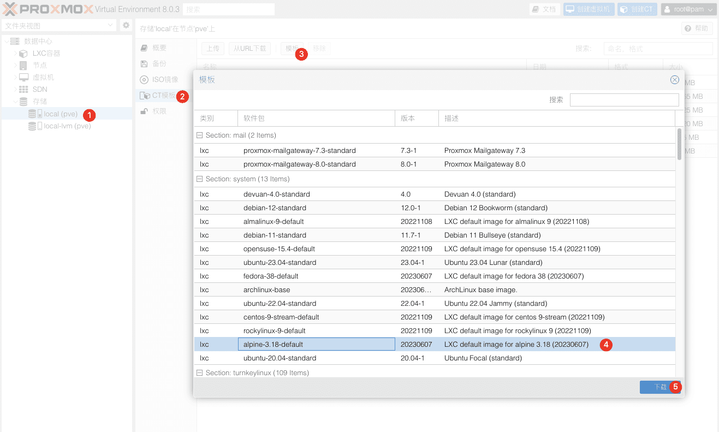Open the root@pam user menu
719x432 pixels.
click(x=688, y=9)
